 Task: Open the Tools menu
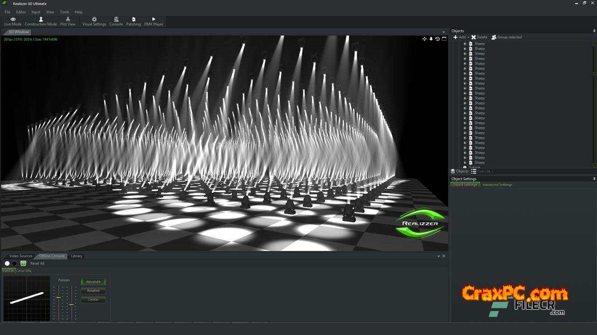64,12
